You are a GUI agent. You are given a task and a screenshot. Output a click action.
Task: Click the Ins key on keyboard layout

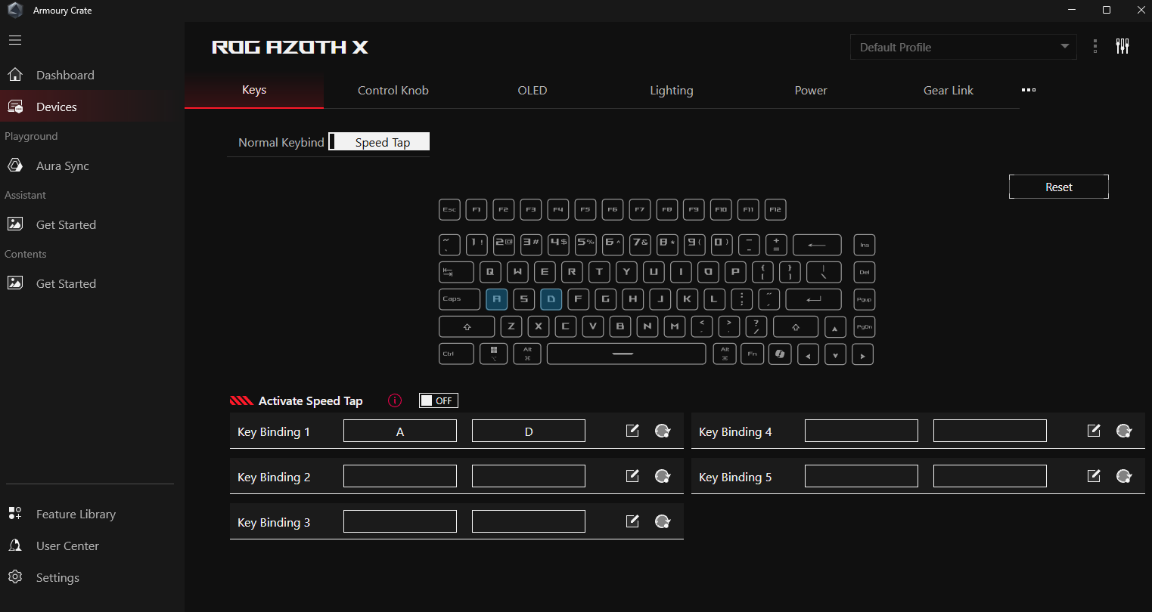(x=864, y=245)
